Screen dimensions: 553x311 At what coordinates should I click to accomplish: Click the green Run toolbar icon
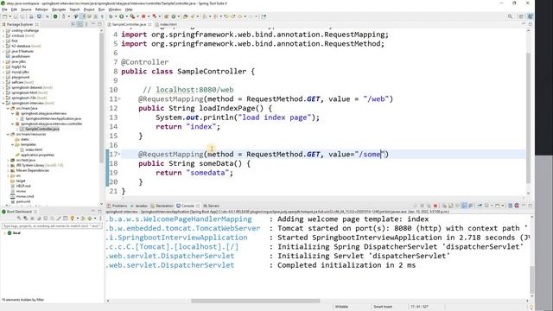click(121, 16)
